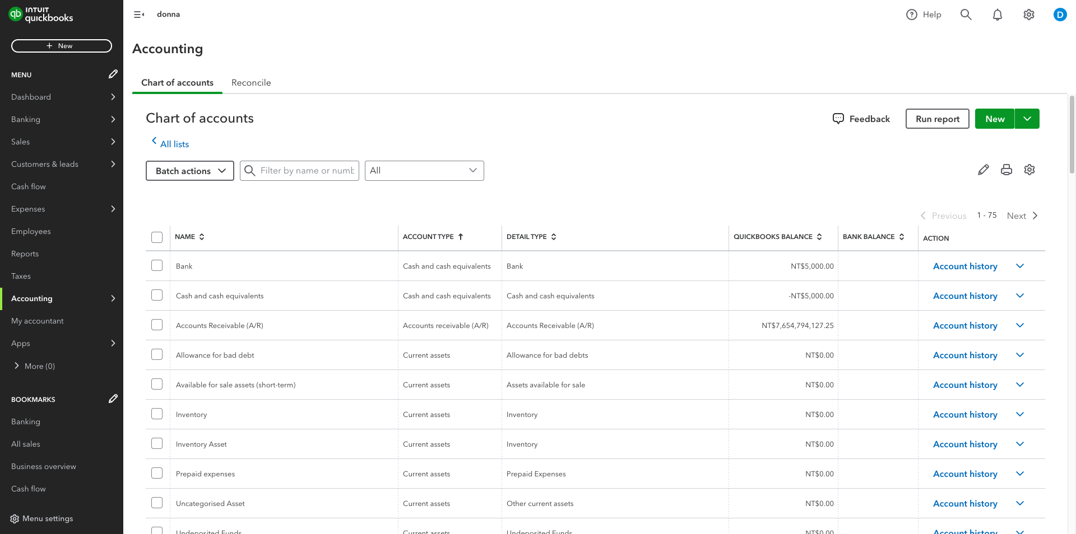This screenshot has height=534, width=1076.
Task: Edit the MENU section using its pencil icon
Action: [x=113, y=74]
